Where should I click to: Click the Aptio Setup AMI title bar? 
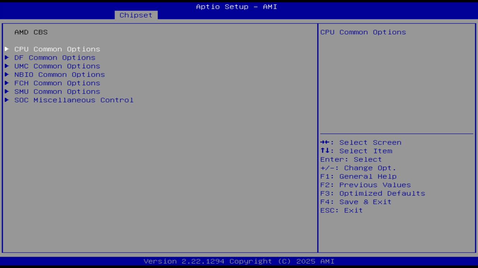[236, 7]
